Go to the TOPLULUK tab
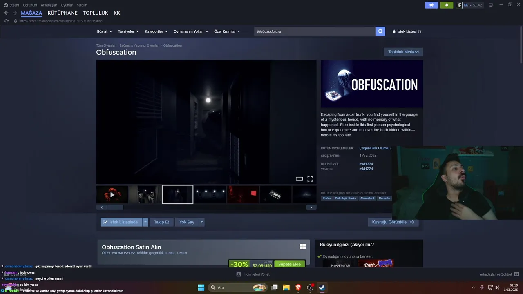Viewport: 523px width, 294px height. click(x=96, y=13)
